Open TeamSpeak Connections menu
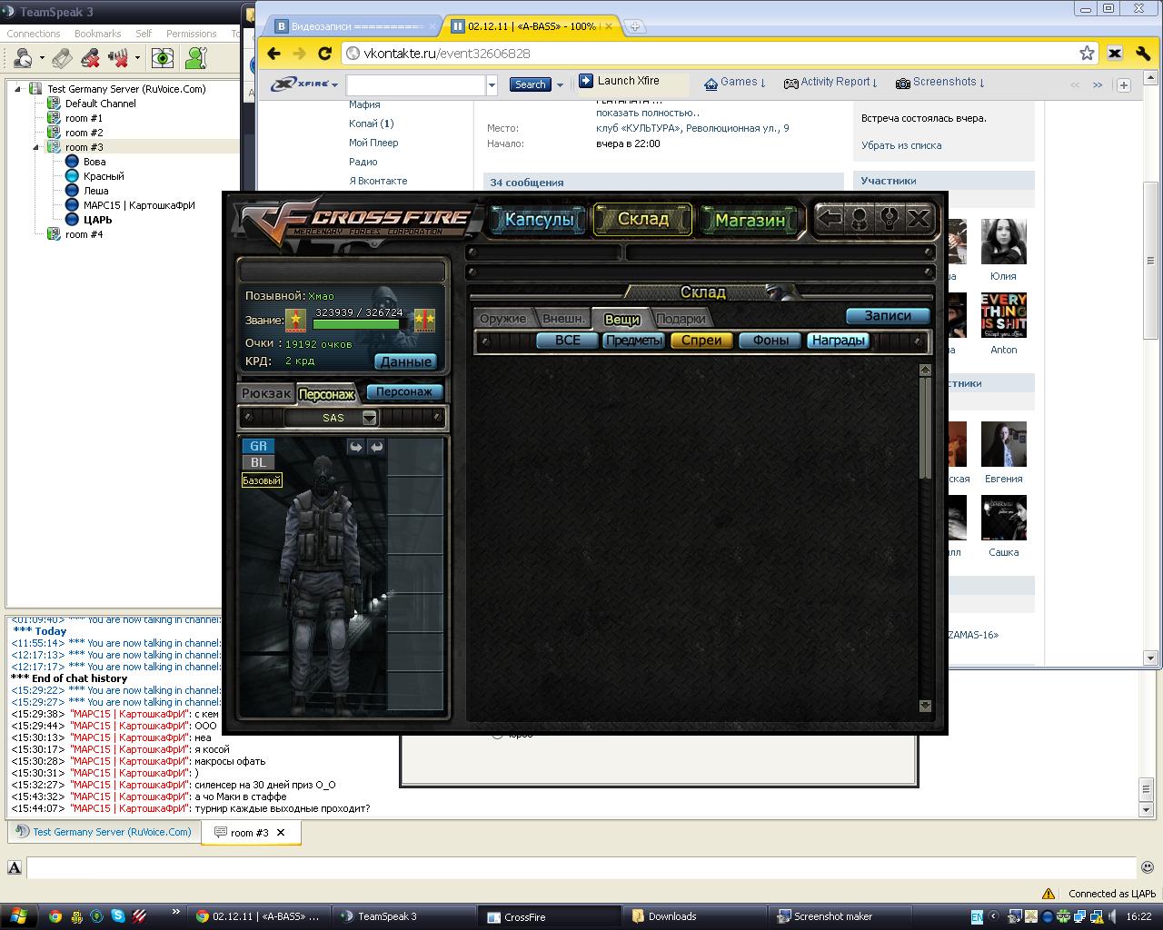The width and height of the screenshot is (1163, 930). coord(34,34)
